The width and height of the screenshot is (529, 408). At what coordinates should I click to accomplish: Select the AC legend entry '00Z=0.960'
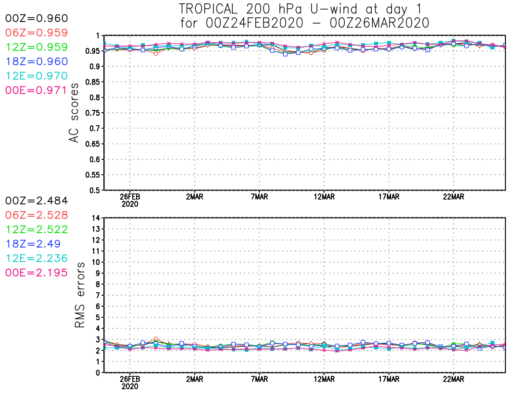(x=37, y=18)
